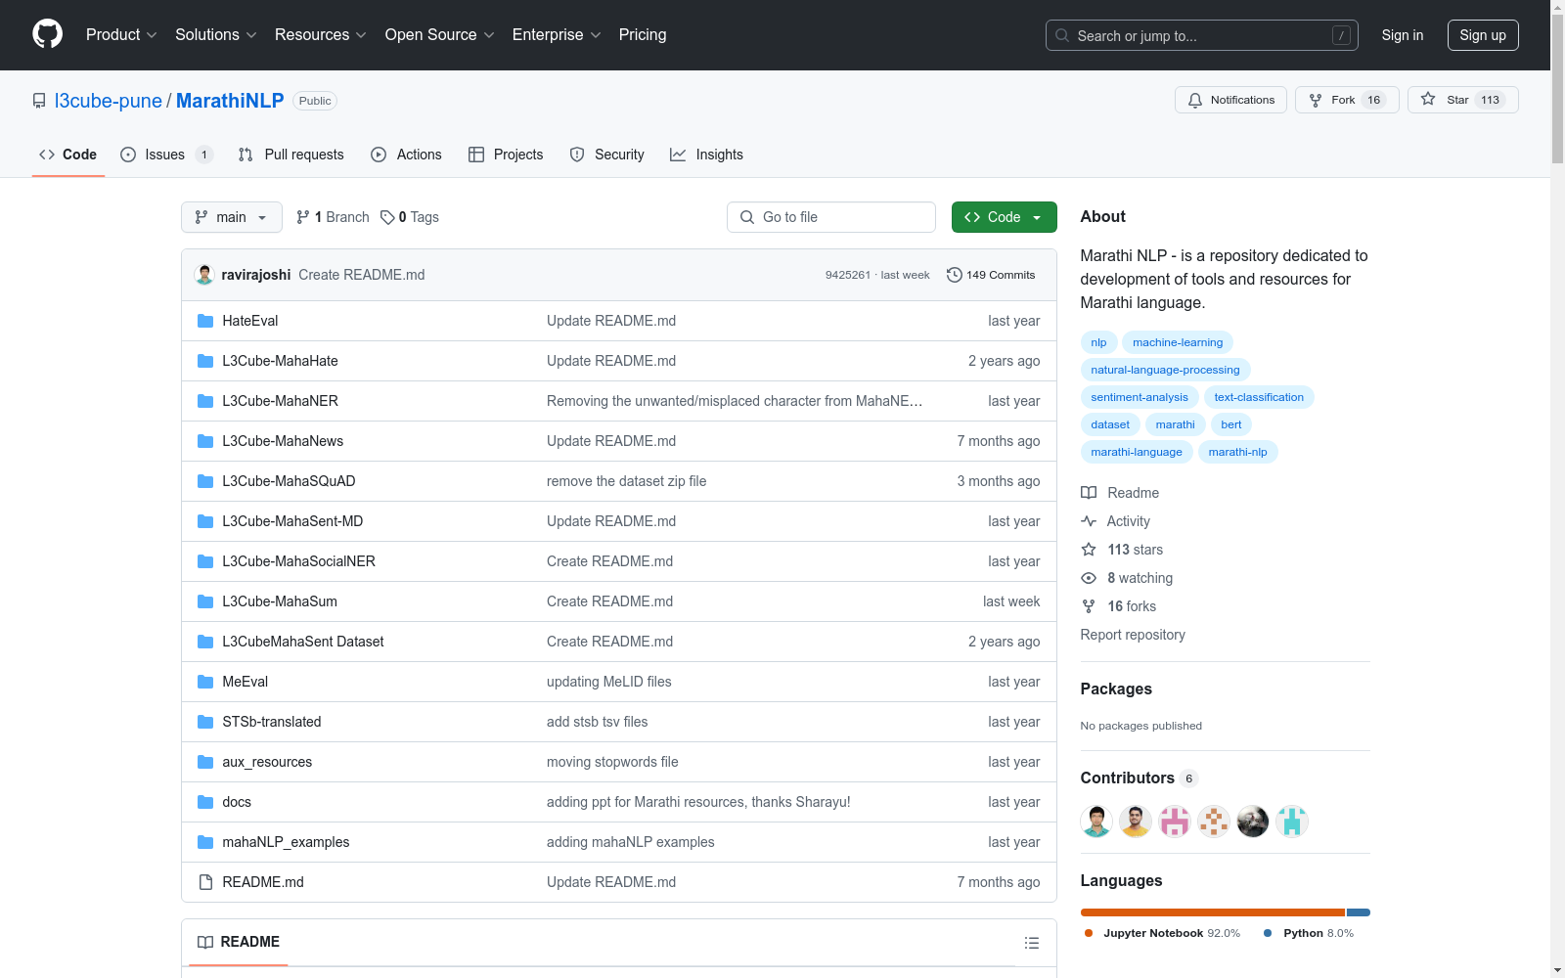
Task: Open the GitHub homepage logo
Action: (47, 34)
